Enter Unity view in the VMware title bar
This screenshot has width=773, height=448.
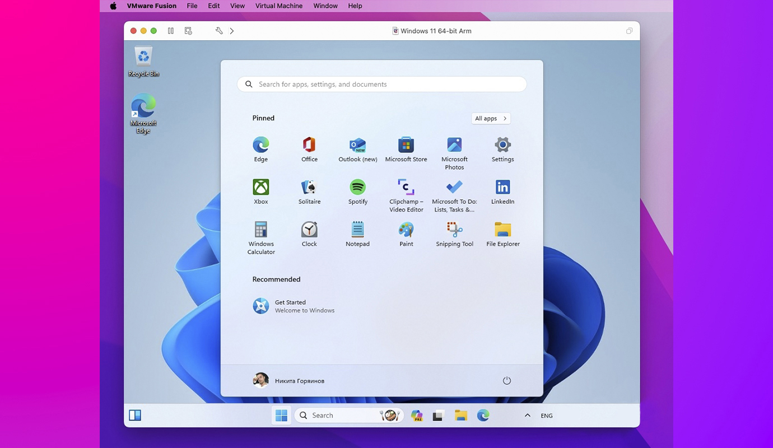[x=630, y=31]
